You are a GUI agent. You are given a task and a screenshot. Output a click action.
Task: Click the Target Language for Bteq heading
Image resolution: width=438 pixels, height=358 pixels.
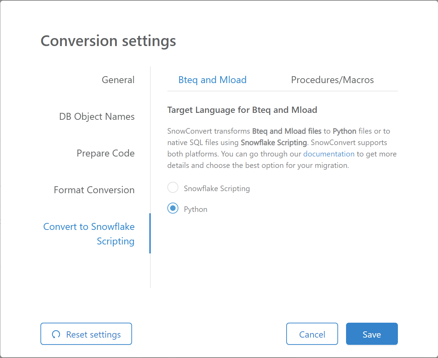coord(242,110)
